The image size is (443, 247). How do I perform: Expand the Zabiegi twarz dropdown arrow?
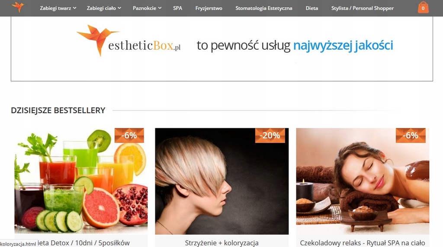click(74, 8)
